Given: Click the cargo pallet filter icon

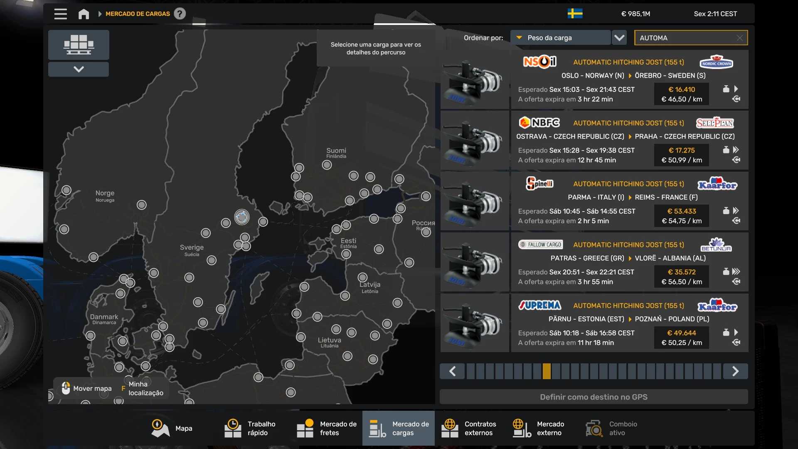Looking at the screenshot, I should coord(79,44).
